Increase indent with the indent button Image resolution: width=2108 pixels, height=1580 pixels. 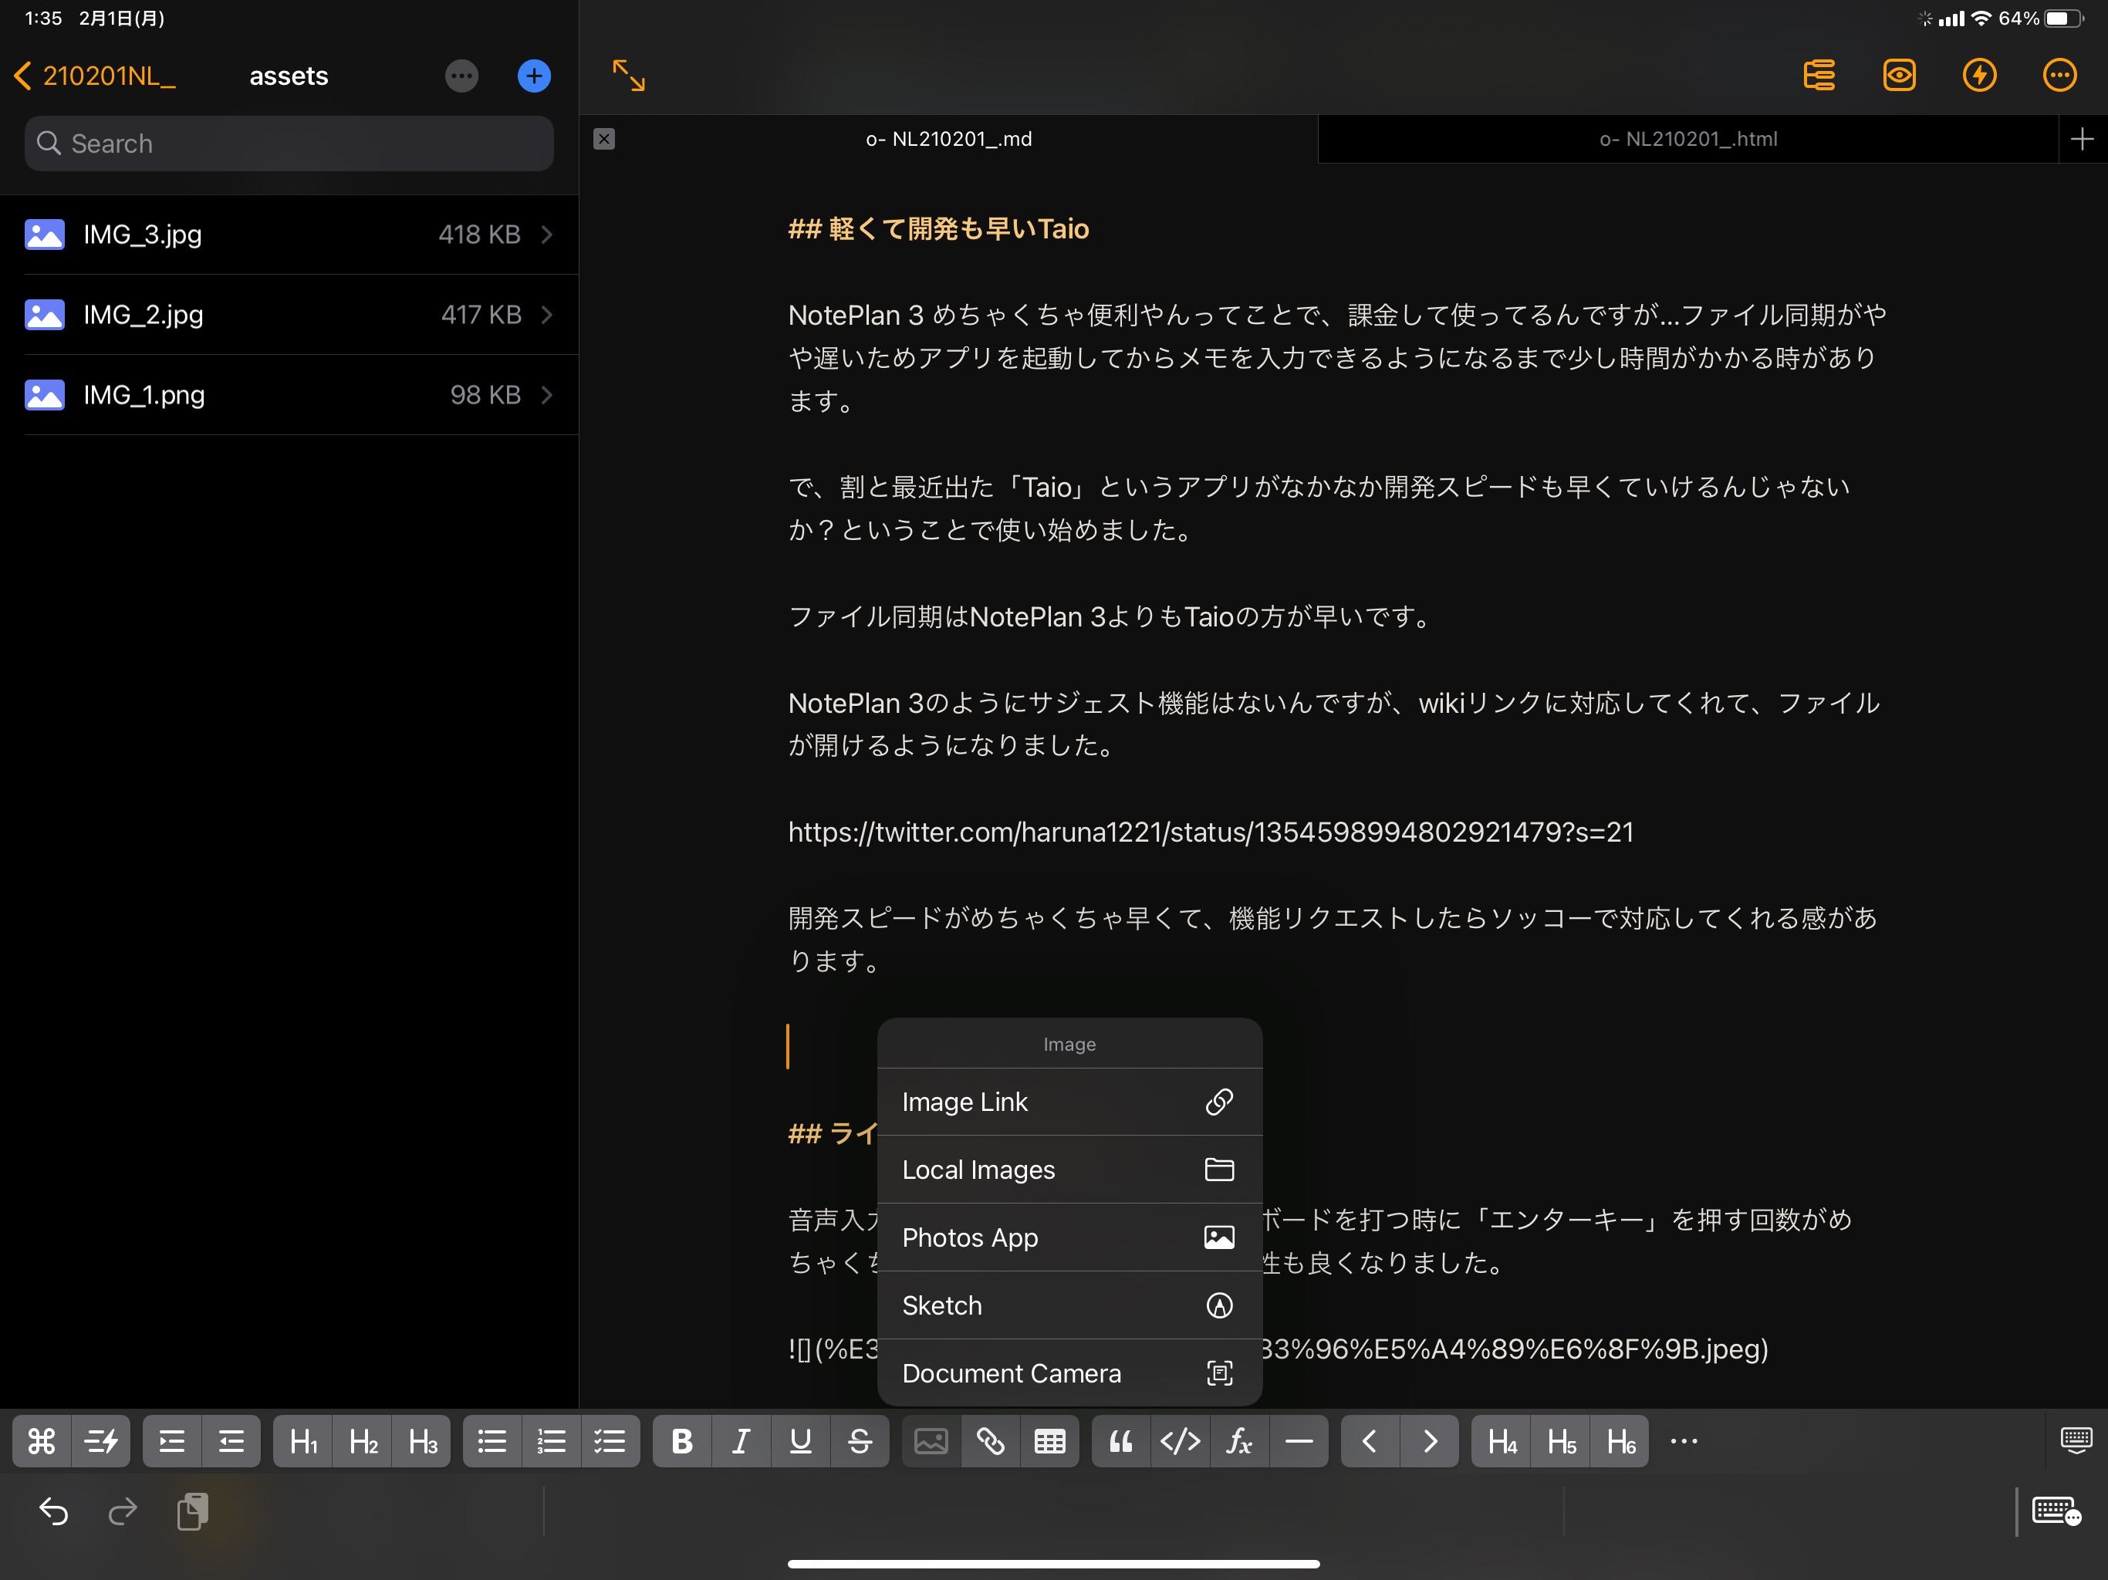click(x=171, y=1441)
